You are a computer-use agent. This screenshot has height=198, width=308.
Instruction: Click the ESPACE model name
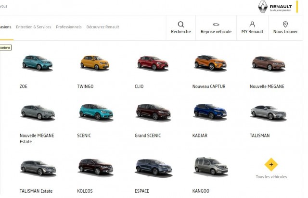(x=142, y=191)
